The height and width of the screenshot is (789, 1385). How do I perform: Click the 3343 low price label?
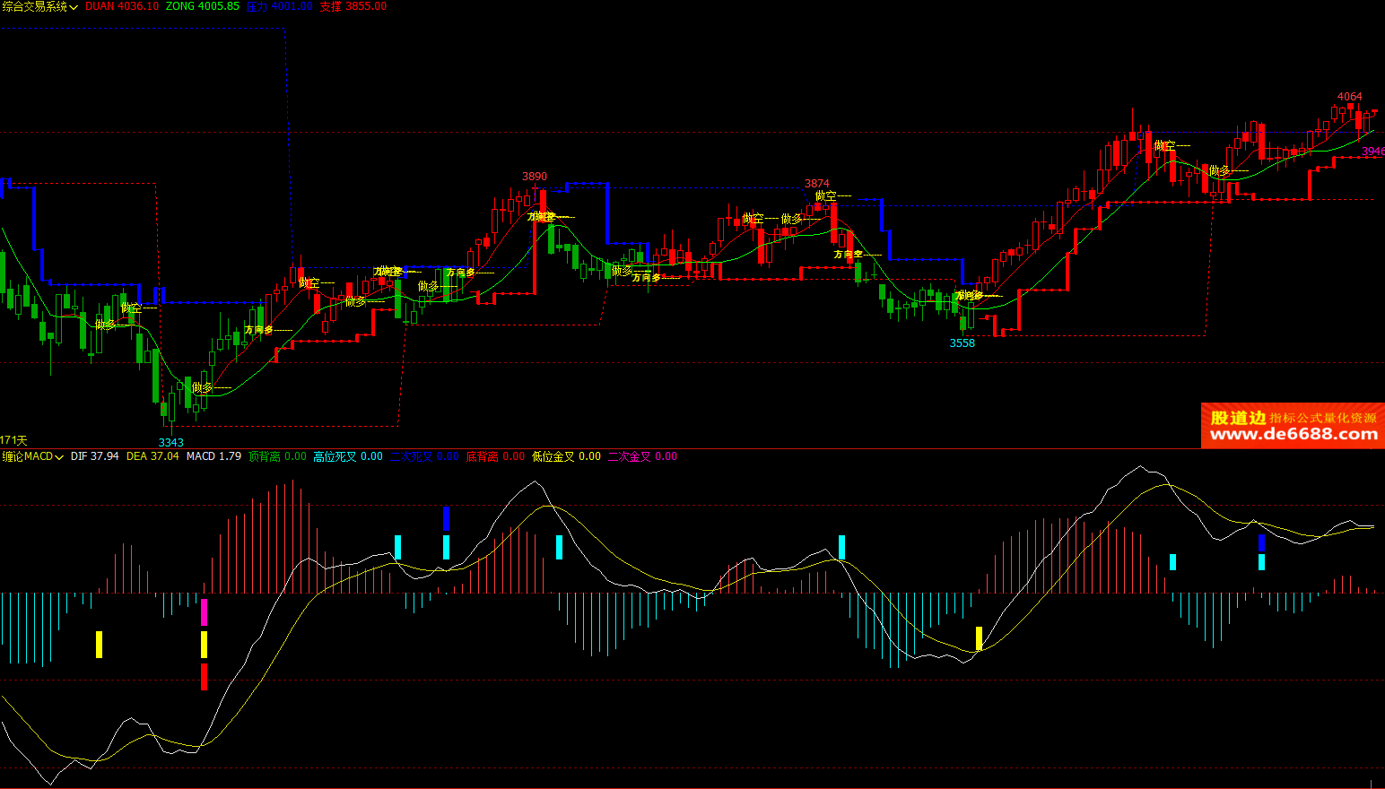[171, 443]
